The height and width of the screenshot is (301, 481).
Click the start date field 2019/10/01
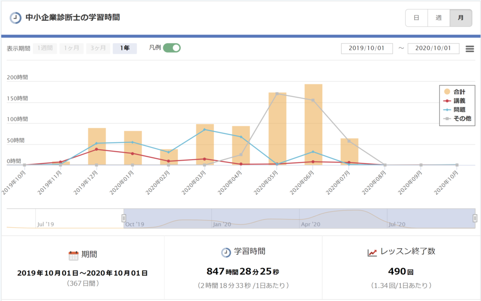pos(367,48)
